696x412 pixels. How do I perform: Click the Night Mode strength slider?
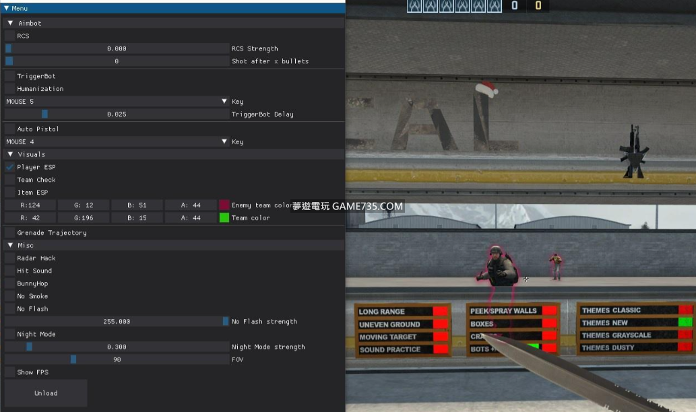117,347
